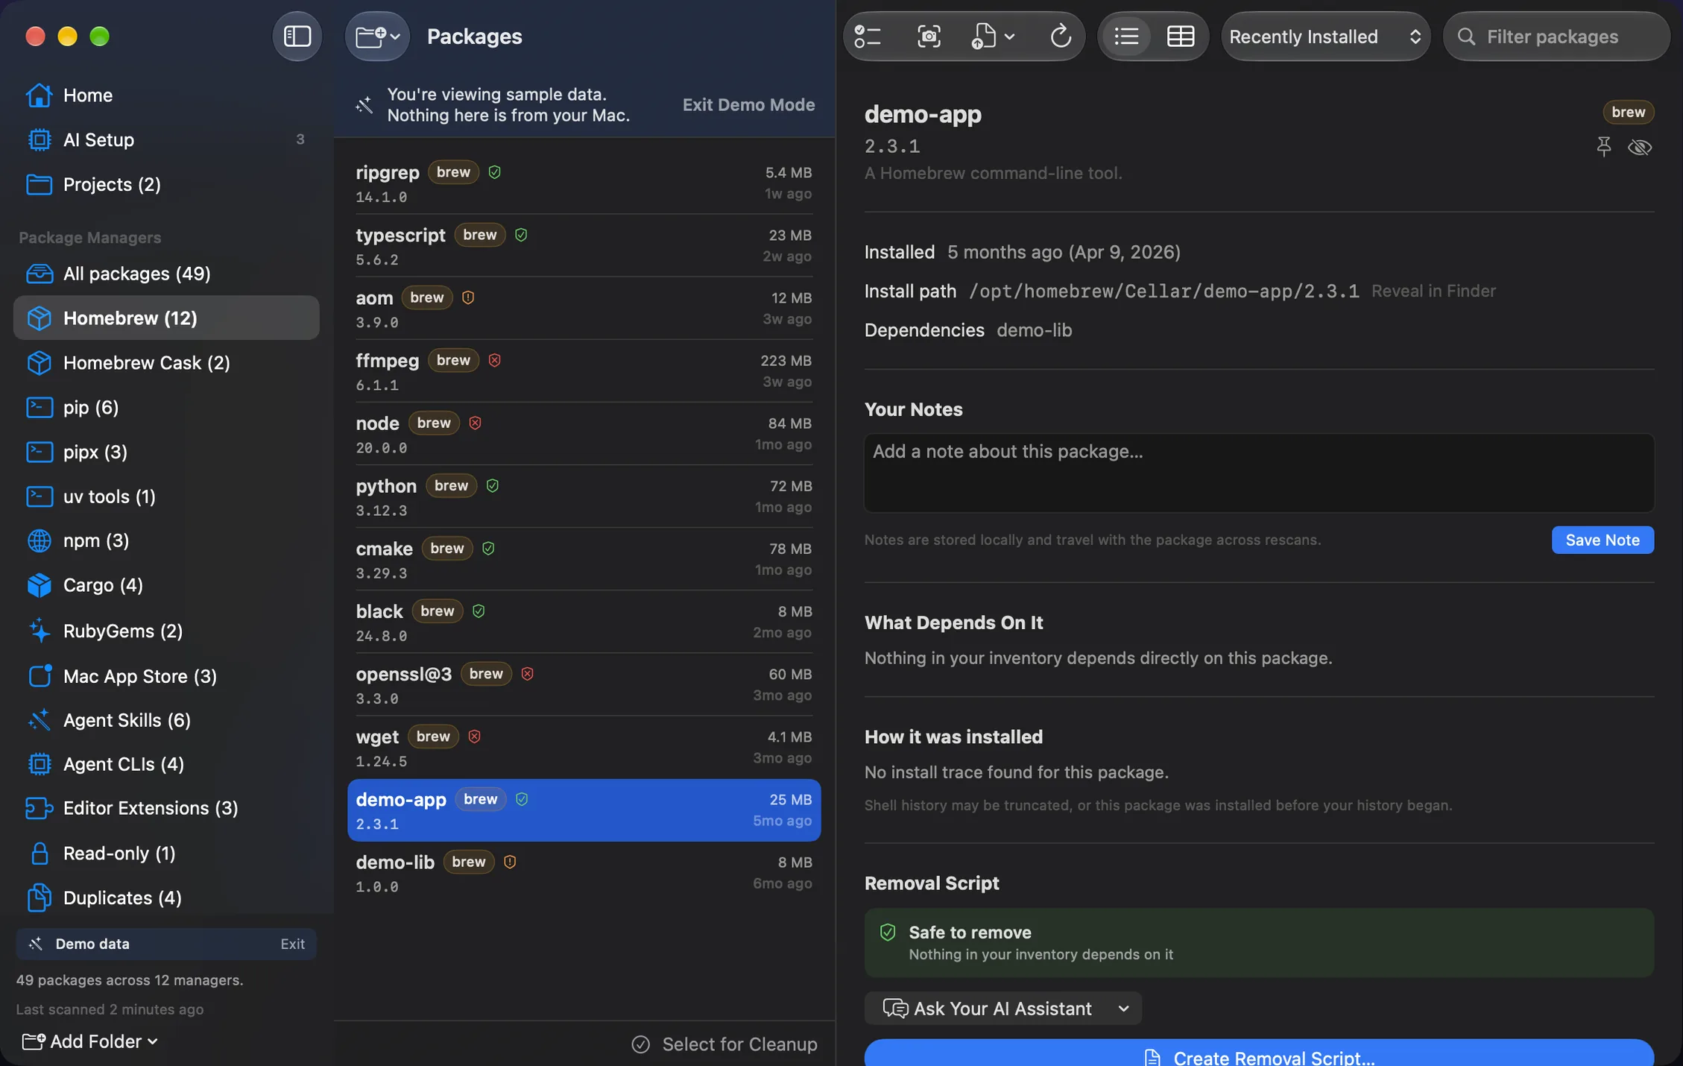Click into the Filter packages search field
Screen dimensions: 1683x1066
(1556, 36)
